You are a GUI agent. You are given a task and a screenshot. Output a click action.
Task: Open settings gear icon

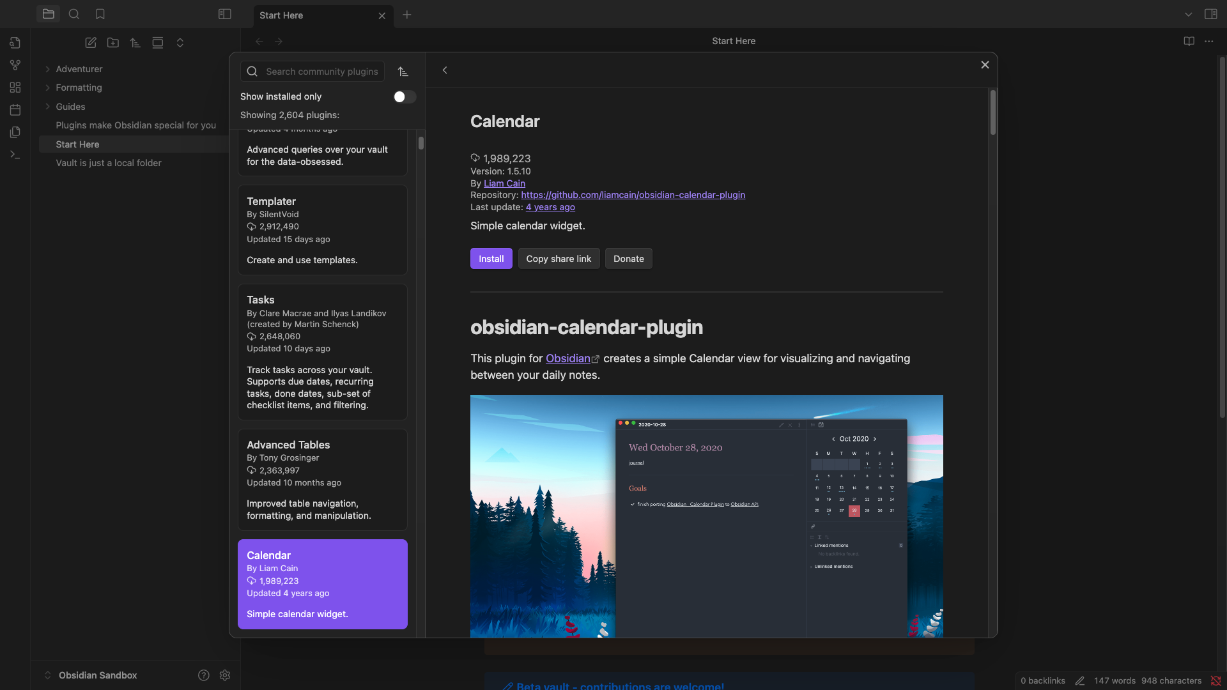coord(225,675)
